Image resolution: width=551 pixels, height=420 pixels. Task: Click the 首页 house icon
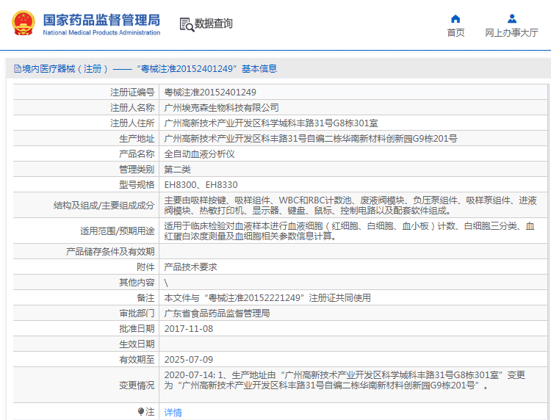[455, 18]
